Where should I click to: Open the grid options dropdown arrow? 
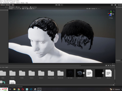pyautogui.click(x=36, y=9)
